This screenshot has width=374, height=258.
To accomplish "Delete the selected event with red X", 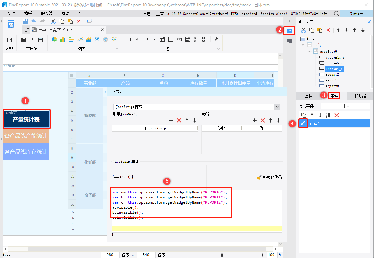I will click(x=337, y=115).
